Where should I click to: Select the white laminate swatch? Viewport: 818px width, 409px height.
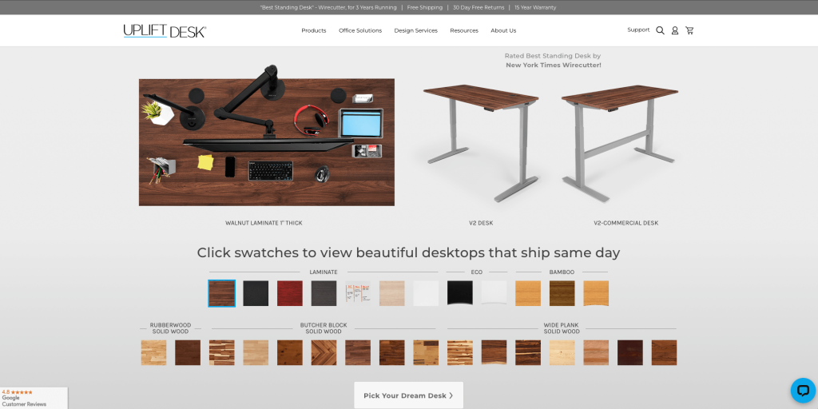click(427, 293)
